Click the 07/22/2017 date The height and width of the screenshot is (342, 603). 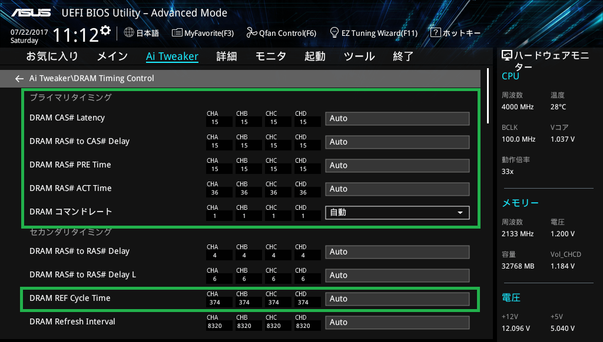pyautogui.click(x=29, y=32)
